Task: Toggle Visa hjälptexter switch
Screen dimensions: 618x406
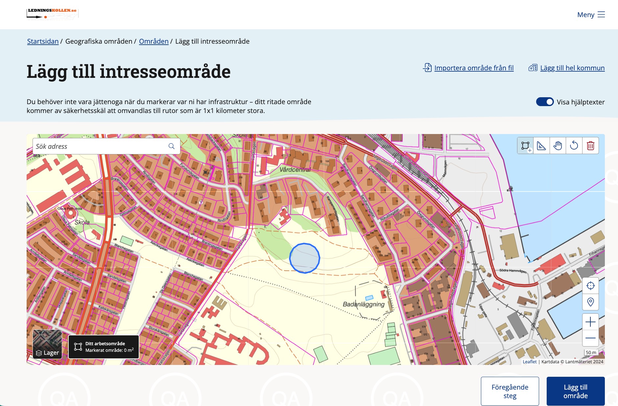Action: [x=545, y=102]
